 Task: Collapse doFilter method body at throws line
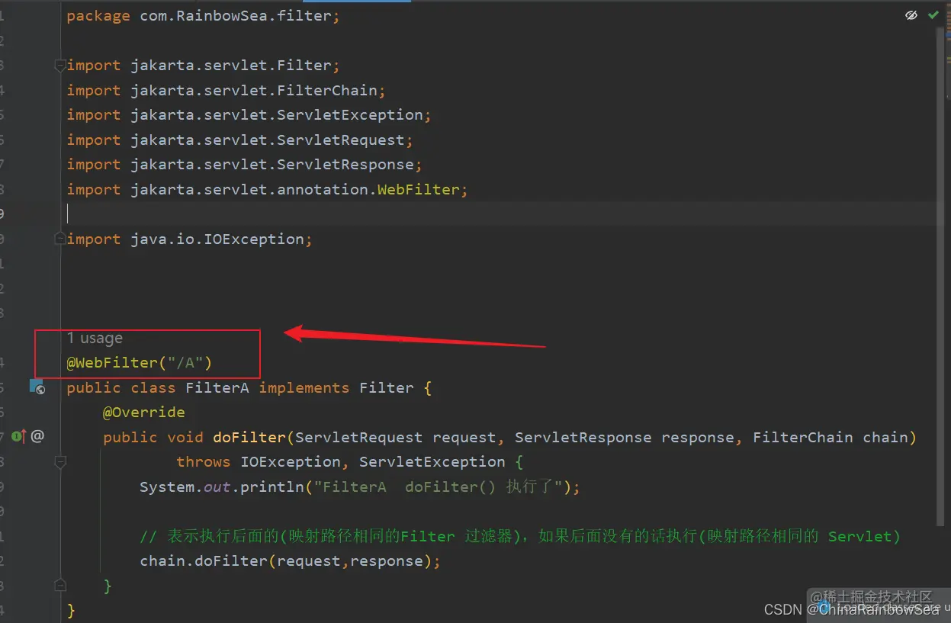point(60,461)
